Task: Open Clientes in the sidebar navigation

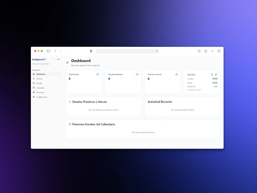Action: tap(47, 79)
